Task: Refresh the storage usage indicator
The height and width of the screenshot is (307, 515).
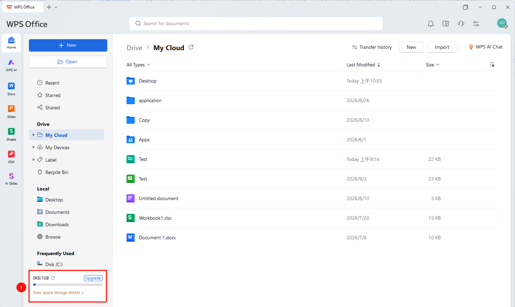Action: pos(53,278)
